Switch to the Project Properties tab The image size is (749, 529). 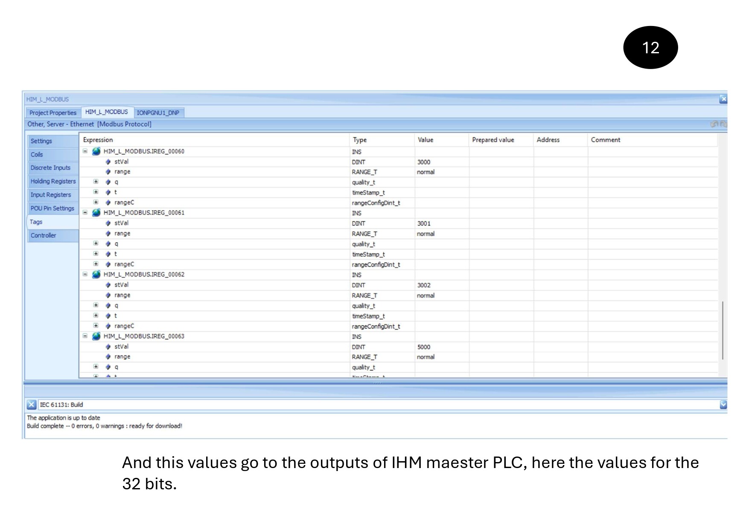(53, 113)
